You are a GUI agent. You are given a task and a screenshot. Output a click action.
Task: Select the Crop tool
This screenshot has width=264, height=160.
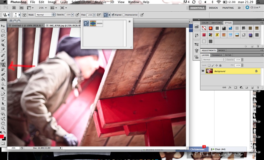(x=3, y=45)
